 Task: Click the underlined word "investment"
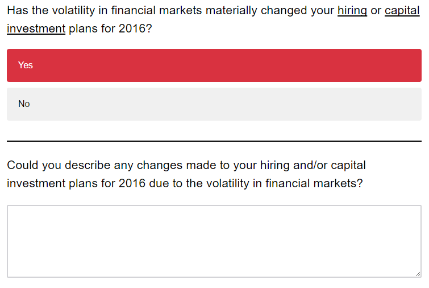tap(36, 28)
